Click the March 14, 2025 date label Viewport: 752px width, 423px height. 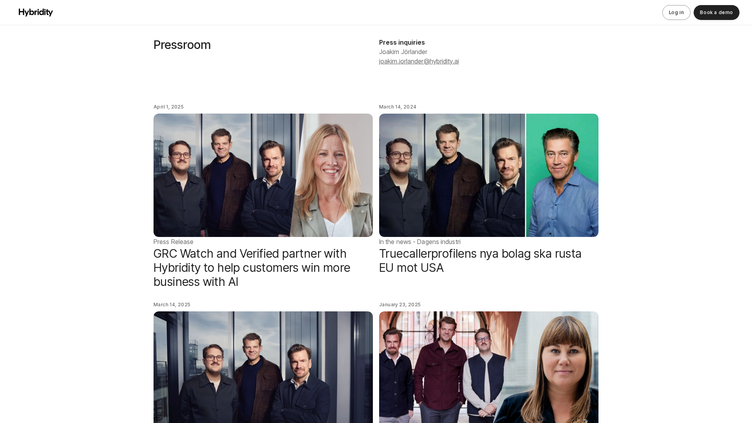pos(172,305)
